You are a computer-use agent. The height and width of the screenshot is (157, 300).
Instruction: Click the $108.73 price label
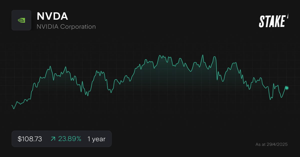tap(29, 139)
